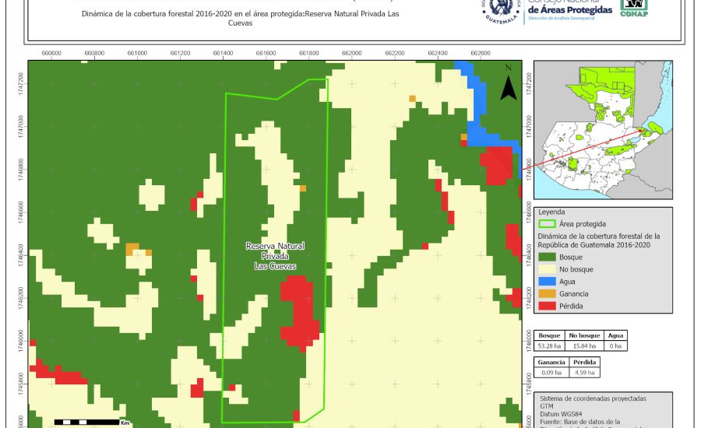Click the large red forest loss patch inside reserve

click(x=298, y=310)
